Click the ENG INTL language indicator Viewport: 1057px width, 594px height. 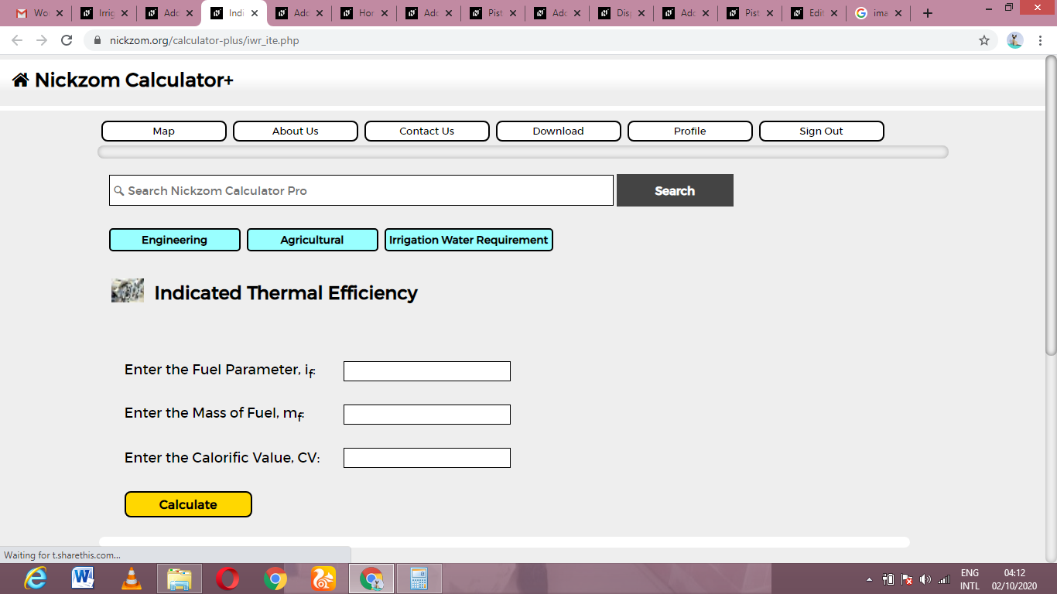[x=970, y=579]
